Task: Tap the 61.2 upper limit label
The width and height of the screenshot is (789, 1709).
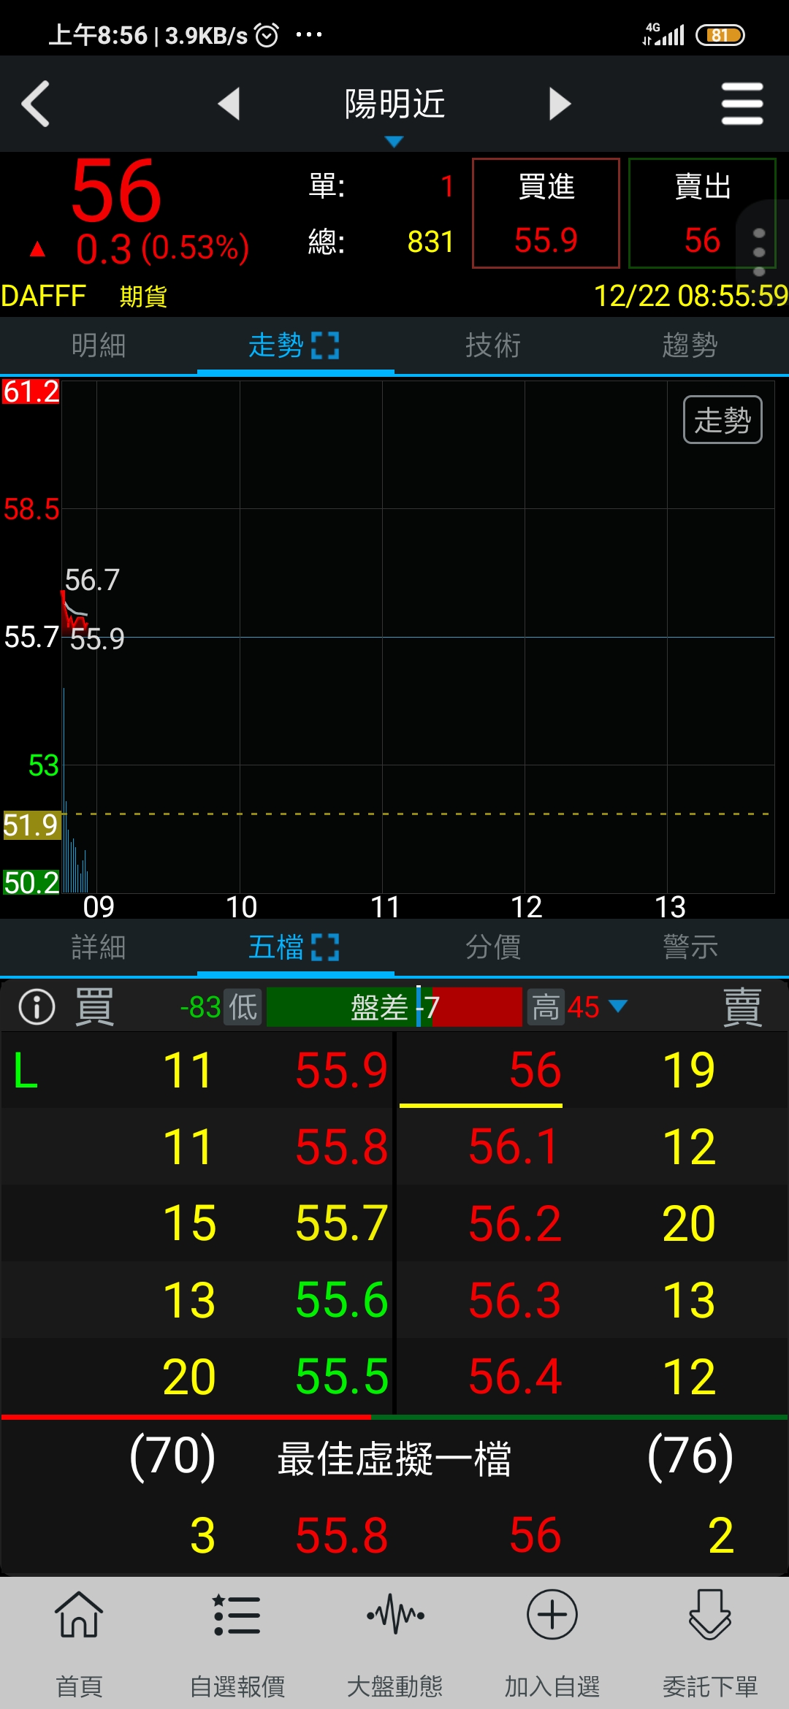Action: 31,391
